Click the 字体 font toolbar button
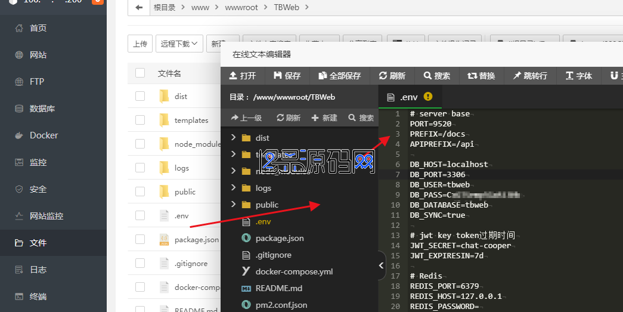The height and width of the screenshot is (312, 623). [x=579, y=76]
